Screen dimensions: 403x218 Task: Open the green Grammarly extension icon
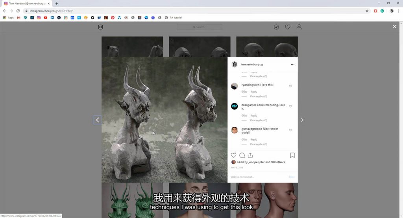382,11
